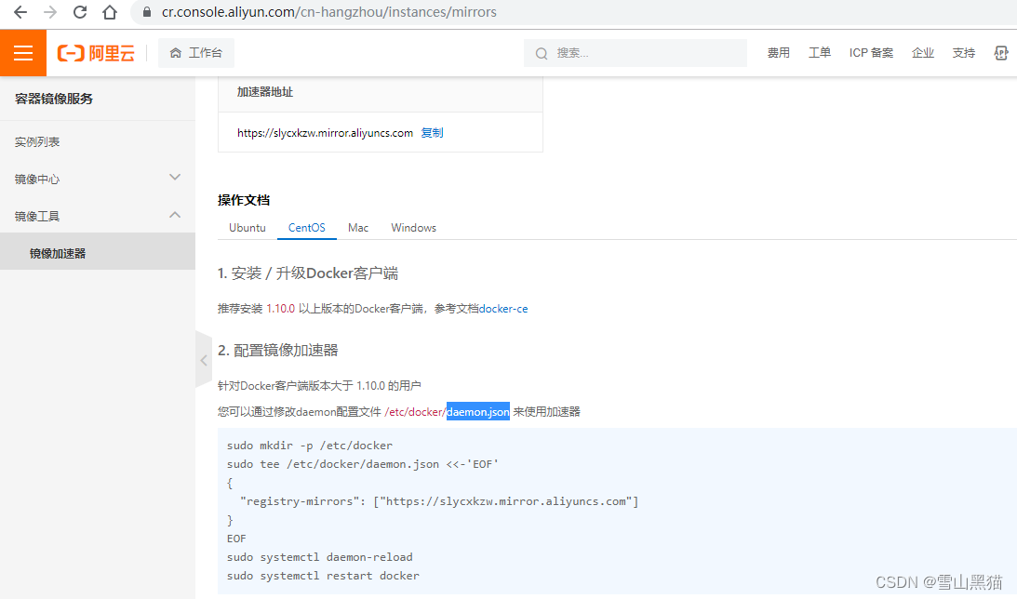The width and height of the screenshot is (1017, 599).
Task: Open the ICP 备案 menu
Action: pyautogui.click(x=871, y=52)
